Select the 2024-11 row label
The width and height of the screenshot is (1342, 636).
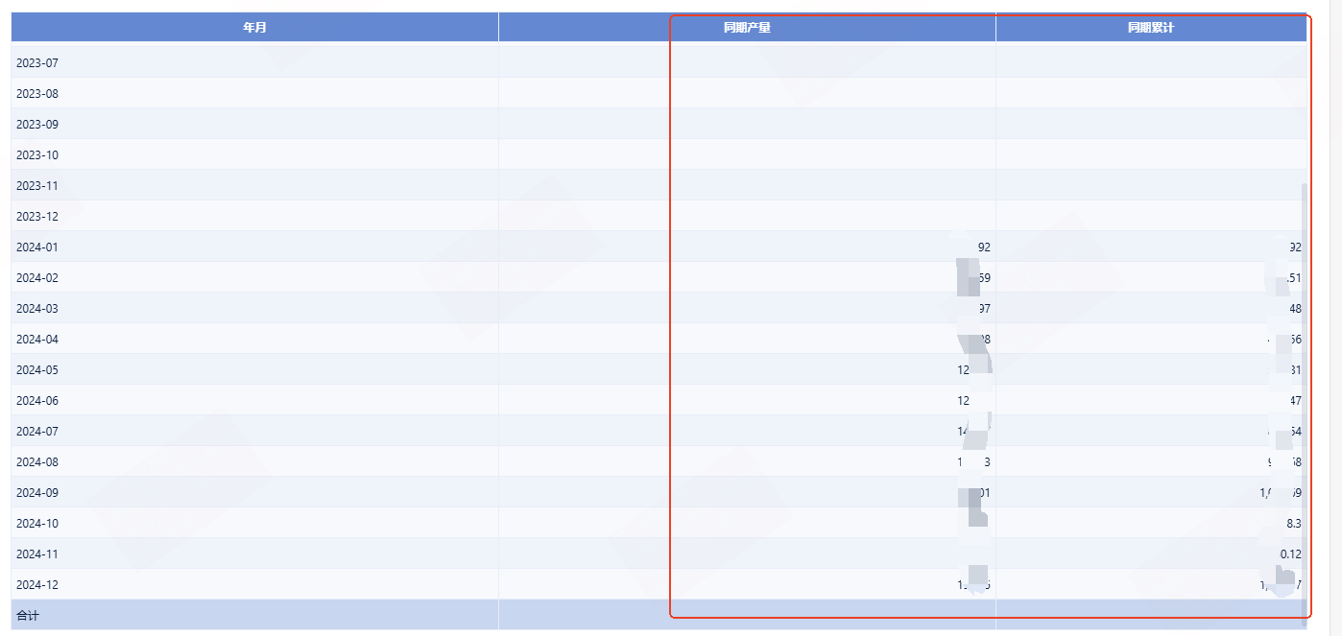point(37,554)
